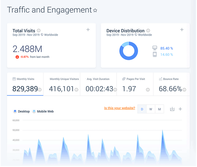The image size is (197, 167).
Task: Switch chart to monthly view (M)
Action: (x=159, y=109)
